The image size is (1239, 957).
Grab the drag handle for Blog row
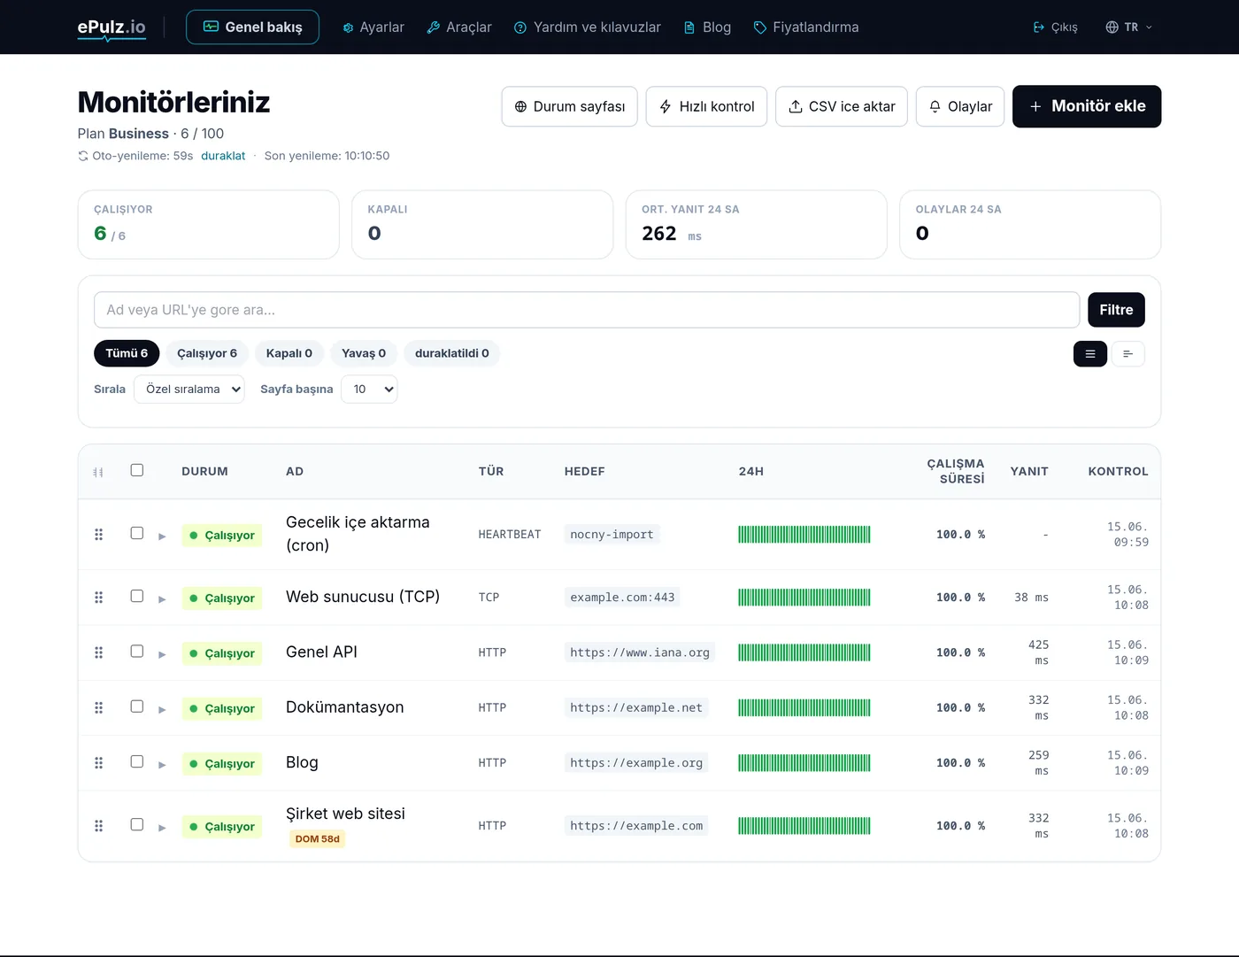[98, 763]
